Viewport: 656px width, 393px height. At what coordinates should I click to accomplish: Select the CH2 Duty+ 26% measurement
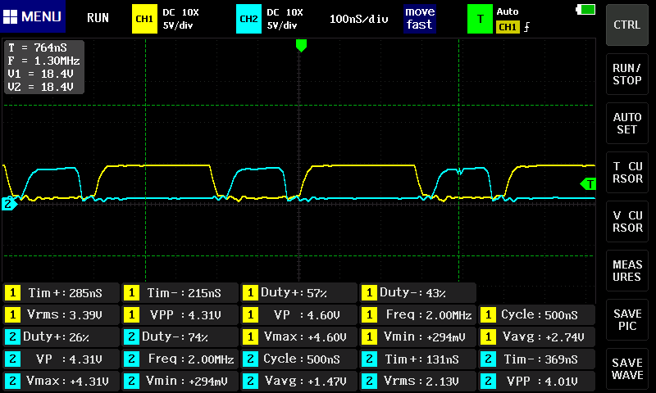[x=61, y=337]
